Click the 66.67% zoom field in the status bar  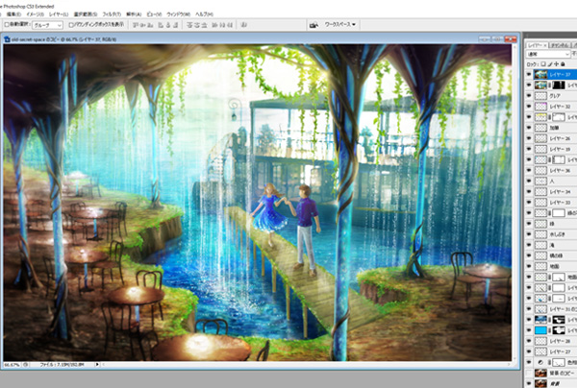tap(13, 365)
